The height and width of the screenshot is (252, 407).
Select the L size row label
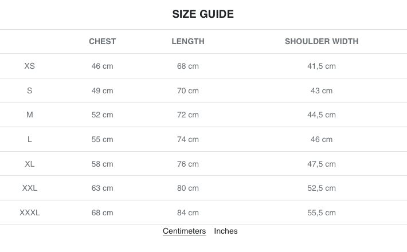(30, 139)
